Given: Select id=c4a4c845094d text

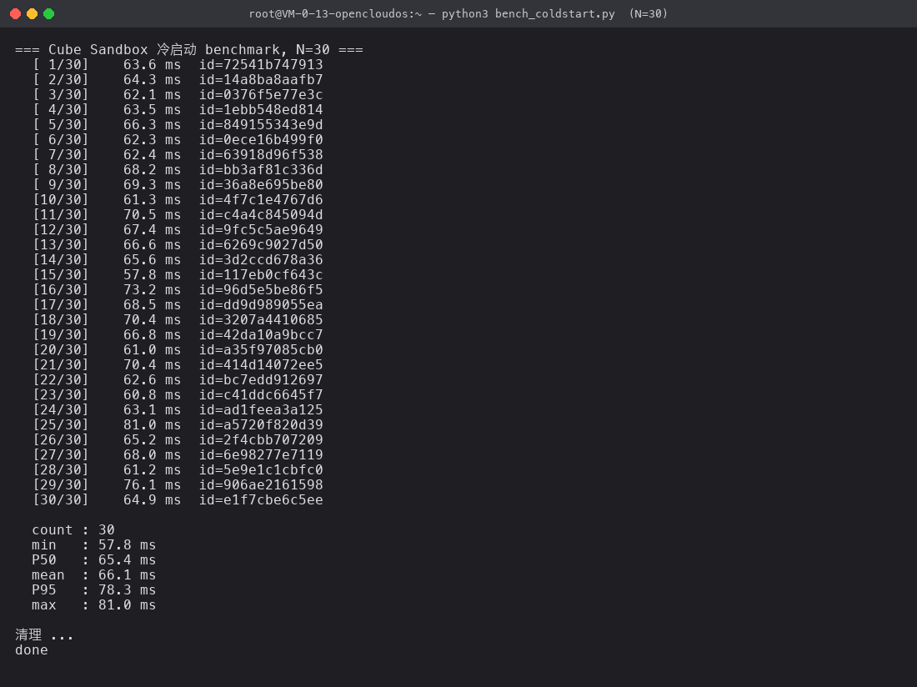Looking at the screenshot, I should [x=261, y=214].
